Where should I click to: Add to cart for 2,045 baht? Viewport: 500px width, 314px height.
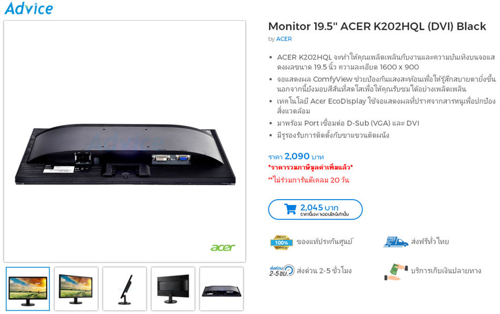point(315,209)
